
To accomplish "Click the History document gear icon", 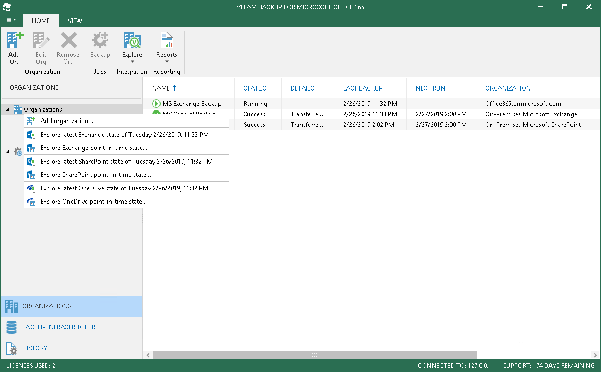I will coord(12,348).
